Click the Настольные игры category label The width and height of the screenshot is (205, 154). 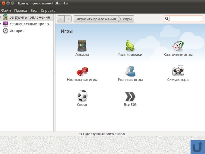click(x=82, y=80)
